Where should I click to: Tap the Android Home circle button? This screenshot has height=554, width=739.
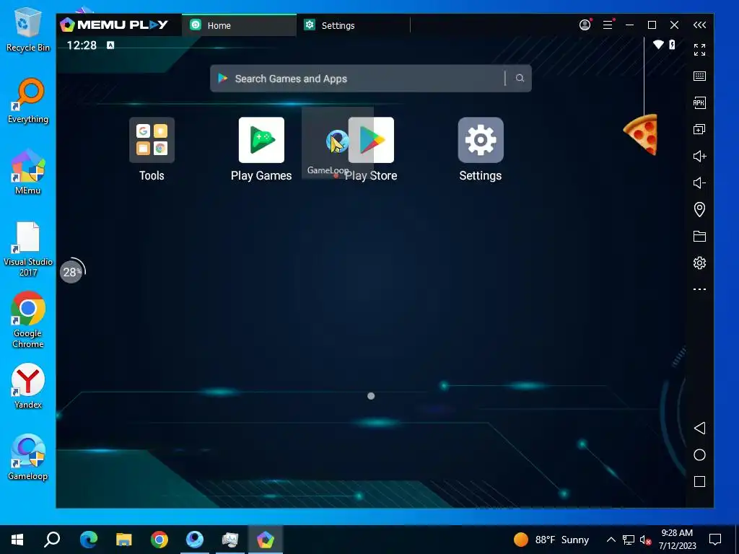point(699,454)
